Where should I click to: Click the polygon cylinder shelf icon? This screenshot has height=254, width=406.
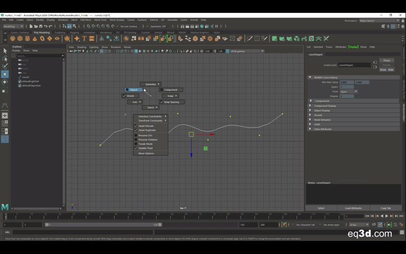click(27, 39)
